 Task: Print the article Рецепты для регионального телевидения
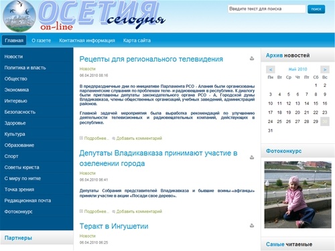click(252, 59)
